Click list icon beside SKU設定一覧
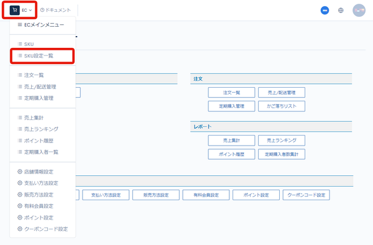 pos(20,56)
